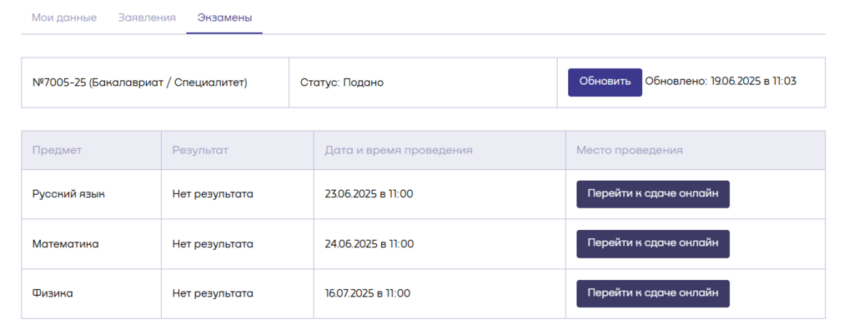Click the Статус: Подано cell
Image resolution: width=854 pixels, height=335 pixels.
coord(423,82)
